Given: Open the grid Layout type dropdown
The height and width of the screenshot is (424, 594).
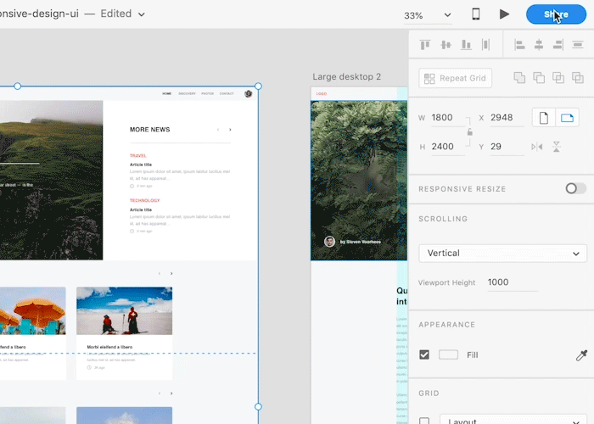Looking at the screenshot, I should click(513, 420).
